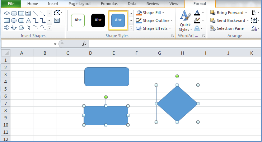
Task: Choose the Elbow Connector shape
Action: (x=36, y=20)
